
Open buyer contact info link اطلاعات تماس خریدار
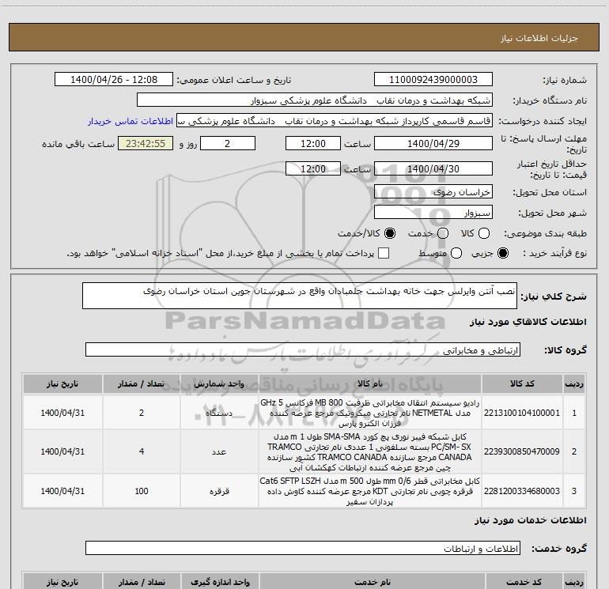[x=130, y=121]
